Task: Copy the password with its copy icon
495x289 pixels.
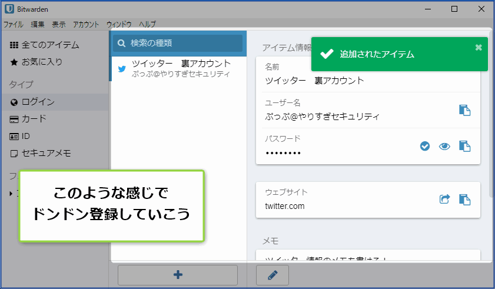Action: [464, 146]
